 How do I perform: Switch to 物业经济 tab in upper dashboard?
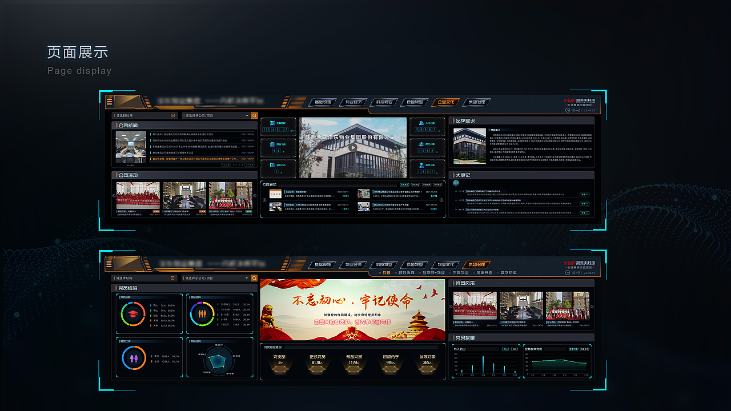353,103
